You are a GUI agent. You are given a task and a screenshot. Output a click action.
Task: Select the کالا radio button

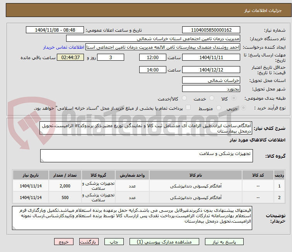(x=234, y=98)
